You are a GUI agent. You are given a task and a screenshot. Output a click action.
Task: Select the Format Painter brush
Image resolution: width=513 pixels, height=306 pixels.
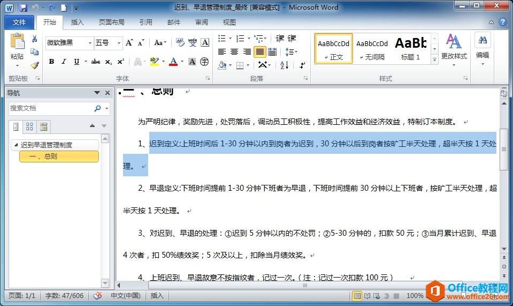tap(34, 65)
